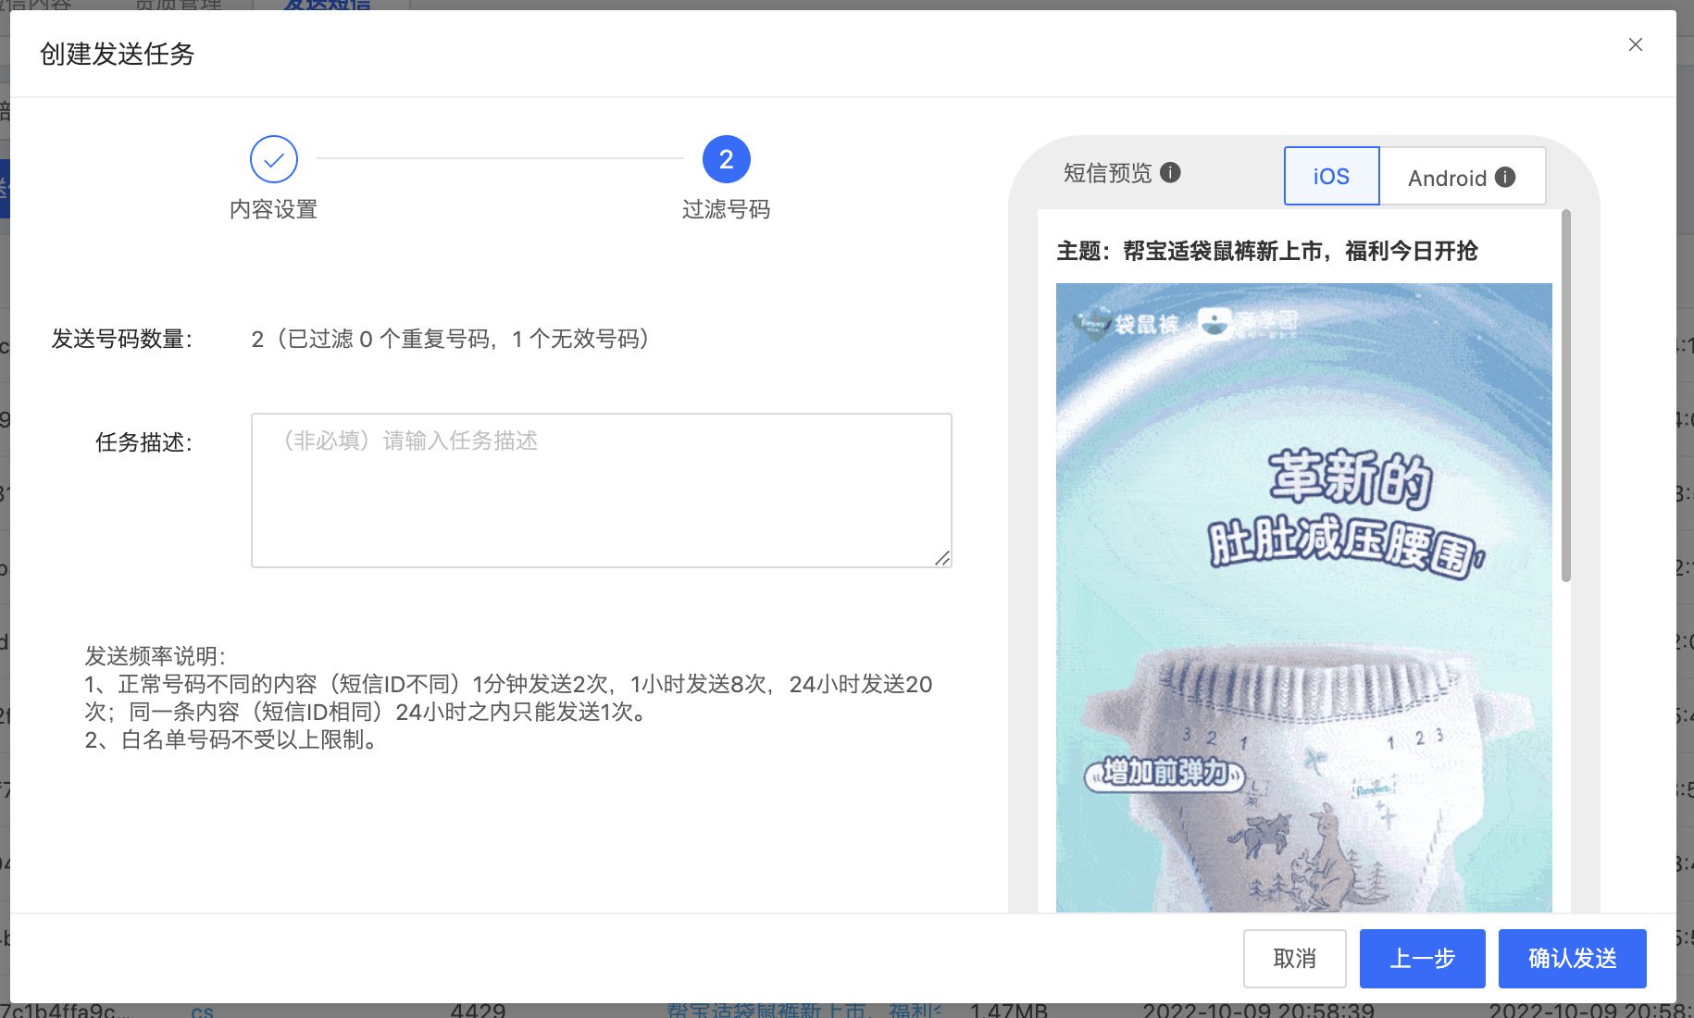This screenshot has height=1018, width=1694.
Task: Click the 发送频率说明 heading
Action: tap(156, 656)
